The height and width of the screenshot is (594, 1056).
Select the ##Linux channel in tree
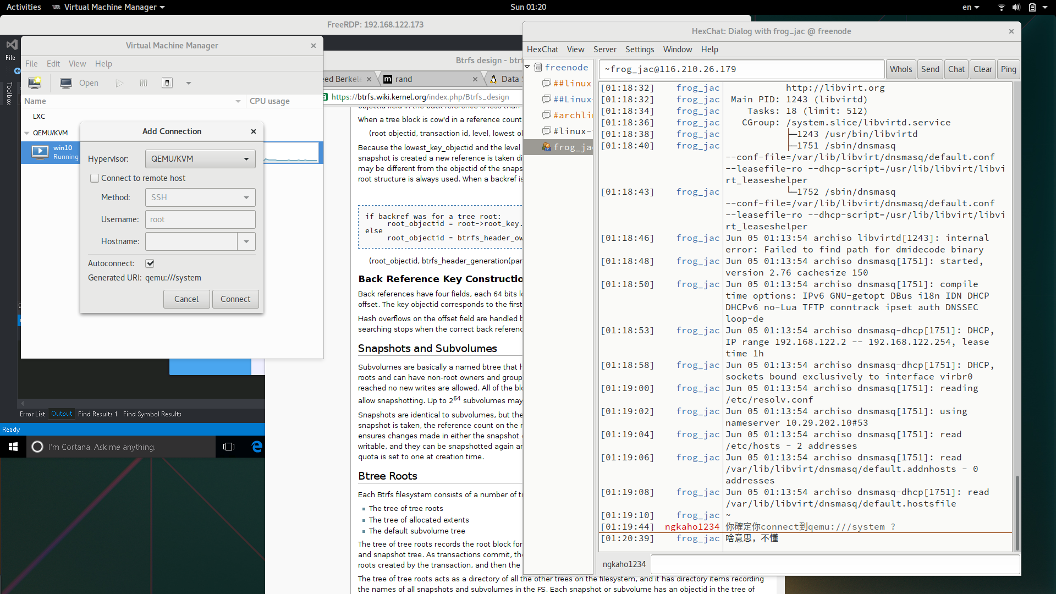[x=572, y=100]
